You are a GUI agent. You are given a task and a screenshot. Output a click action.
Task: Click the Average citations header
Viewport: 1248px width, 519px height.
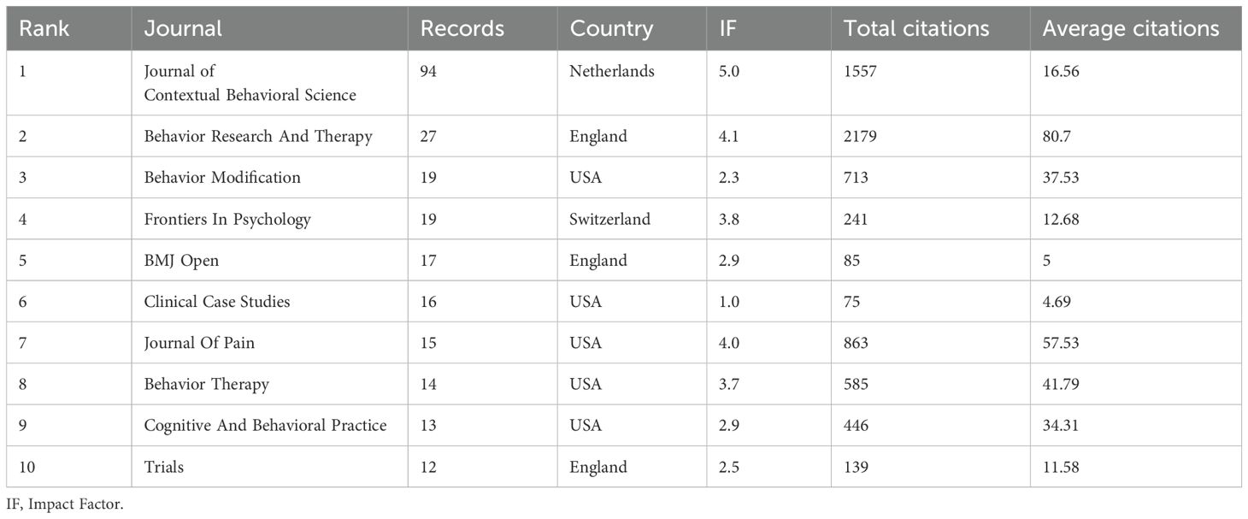click(x=1130, y=28)
